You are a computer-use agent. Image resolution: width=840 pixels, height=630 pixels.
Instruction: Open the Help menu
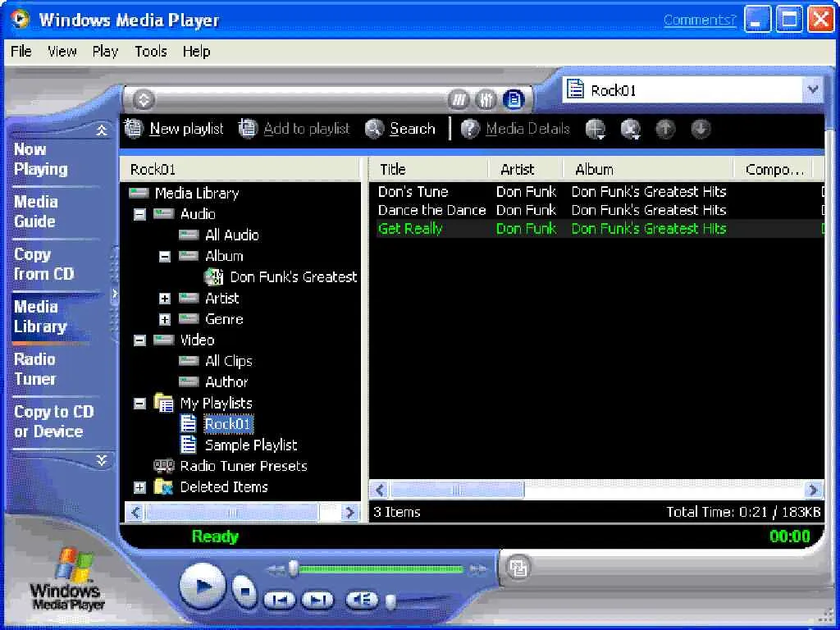(196, 52)
